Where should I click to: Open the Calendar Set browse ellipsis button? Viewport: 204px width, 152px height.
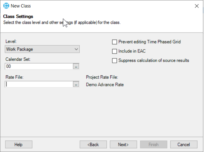76,67
